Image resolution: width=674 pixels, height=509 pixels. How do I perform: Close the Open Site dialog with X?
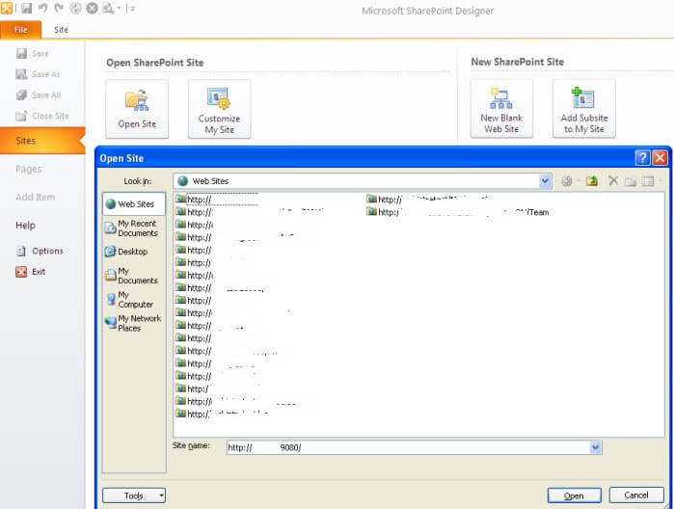(x=660, y=158)
